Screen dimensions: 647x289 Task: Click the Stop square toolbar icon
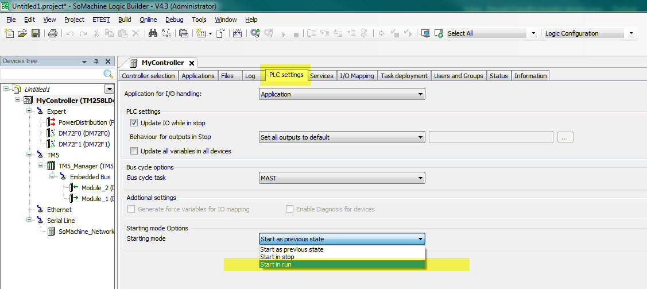[x=296, y=34]
